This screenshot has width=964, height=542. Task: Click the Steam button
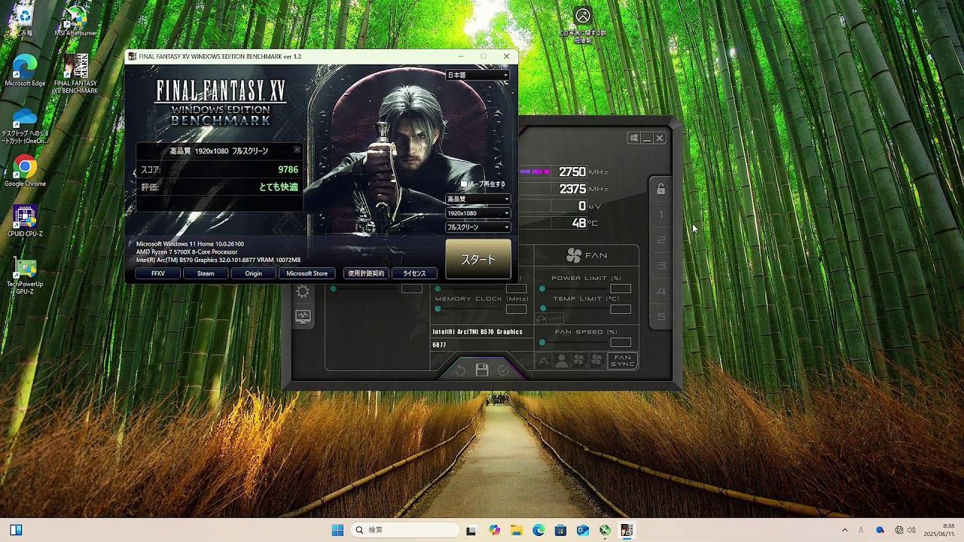(206, 273)
